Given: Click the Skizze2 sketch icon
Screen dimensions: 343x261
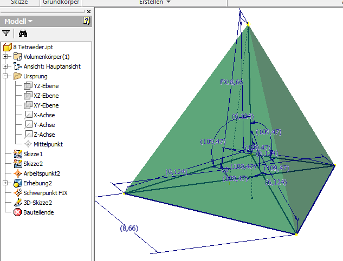Looking at the screenshot, I should (18, 164).
